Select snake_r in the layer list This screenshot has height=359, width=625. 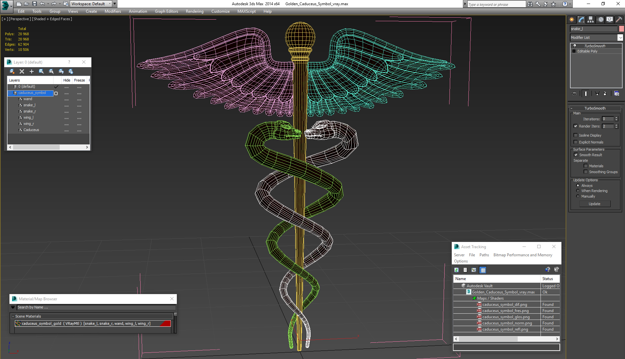(x=30, y=112)
